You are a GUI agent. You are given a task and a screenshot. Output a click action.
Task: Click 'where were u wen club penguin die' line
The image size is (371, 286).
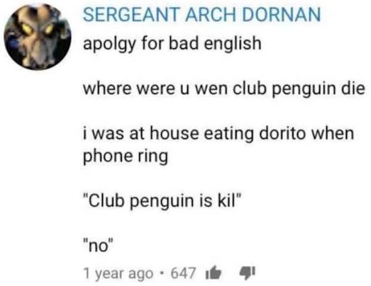(224, 89)
